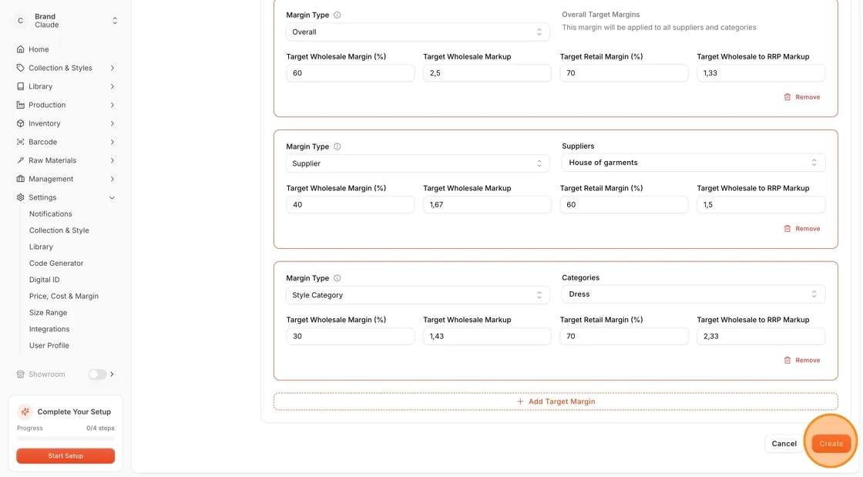Click the Management briefcase icon
863x477 pixels.
[20, 179]
